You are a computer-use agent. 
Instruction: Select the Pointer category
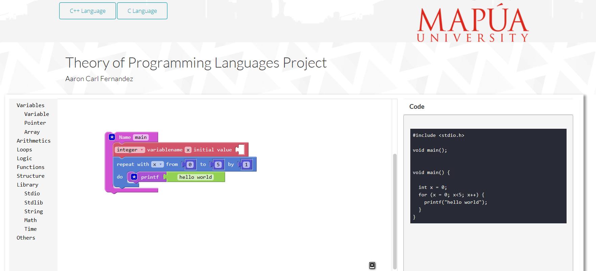tap(35, 123)
